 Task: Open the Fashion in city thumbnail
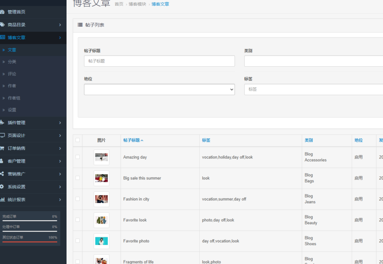(x=101, y=199)
